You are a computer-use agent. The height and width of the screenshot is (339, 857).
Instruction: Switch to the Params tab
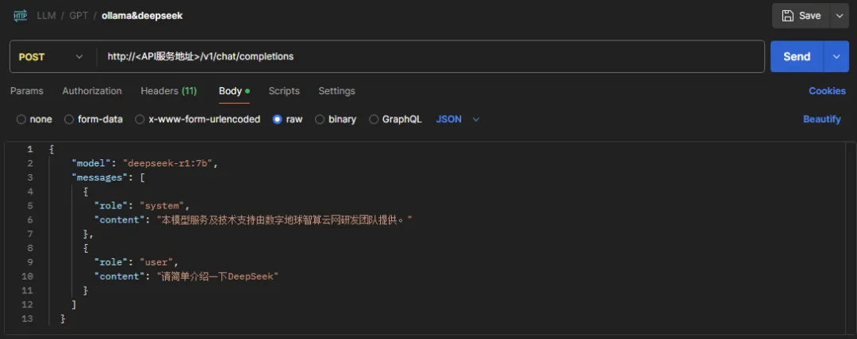pyautogui.click(x=27, y=91)
